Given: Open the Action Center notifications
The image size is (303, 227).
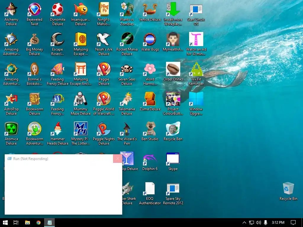Looking at the screenshot, I should (x=293, y=223).
